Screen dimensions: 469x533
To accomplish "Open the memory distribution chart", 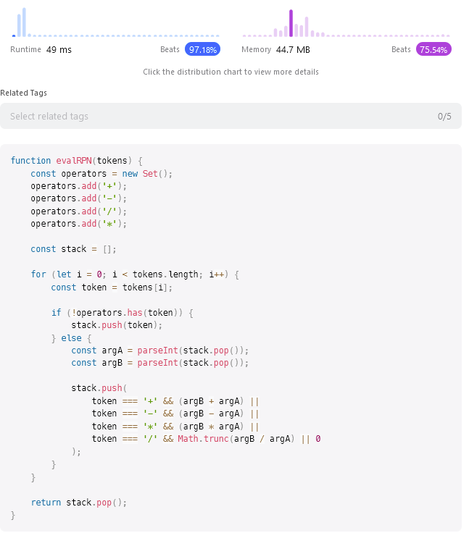I will (346, 22).
